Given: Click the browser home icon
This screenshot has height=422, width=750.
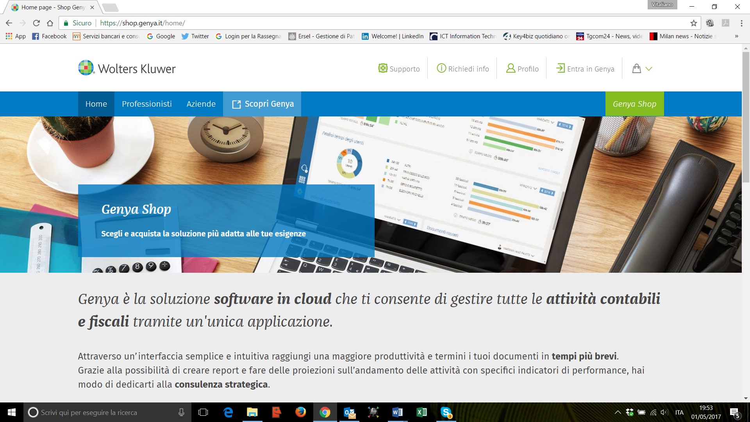Looking at the screenshot, I should click(x=50, y=23).
